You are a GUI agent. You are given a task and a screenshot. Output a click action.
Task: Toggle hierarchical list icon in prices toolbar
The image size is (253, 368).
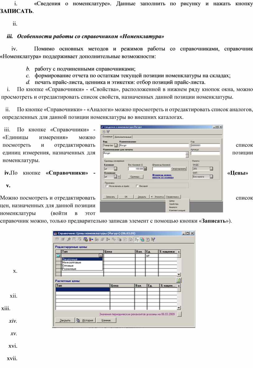137,239
